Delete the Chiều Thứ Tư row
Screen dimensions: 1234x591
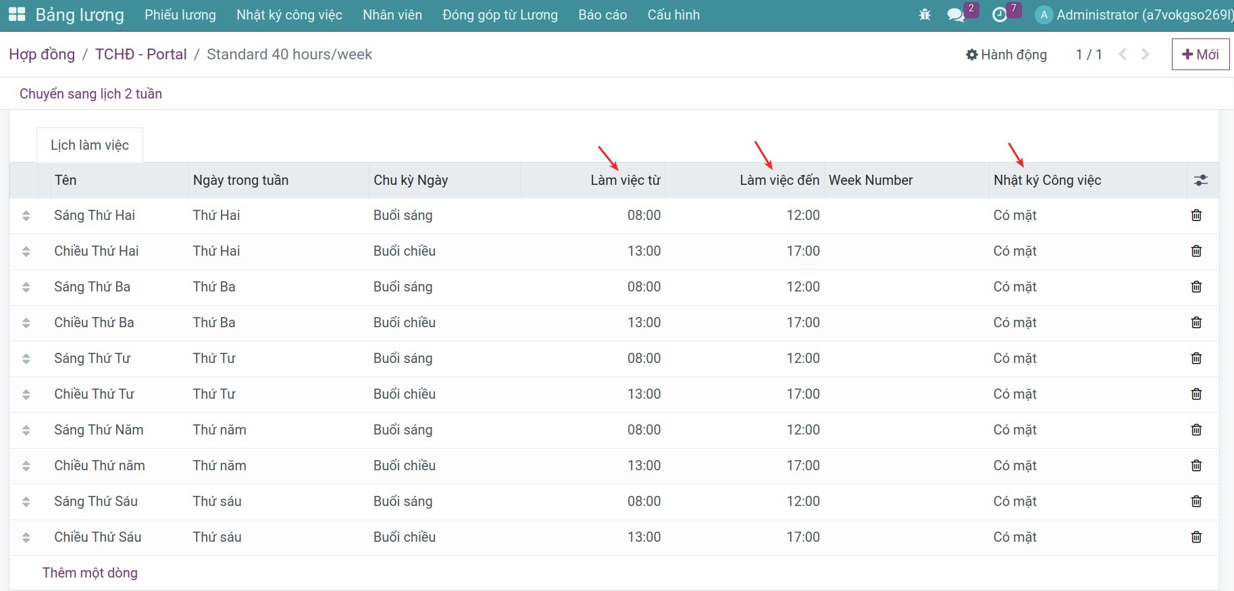tap(1196, 394)
